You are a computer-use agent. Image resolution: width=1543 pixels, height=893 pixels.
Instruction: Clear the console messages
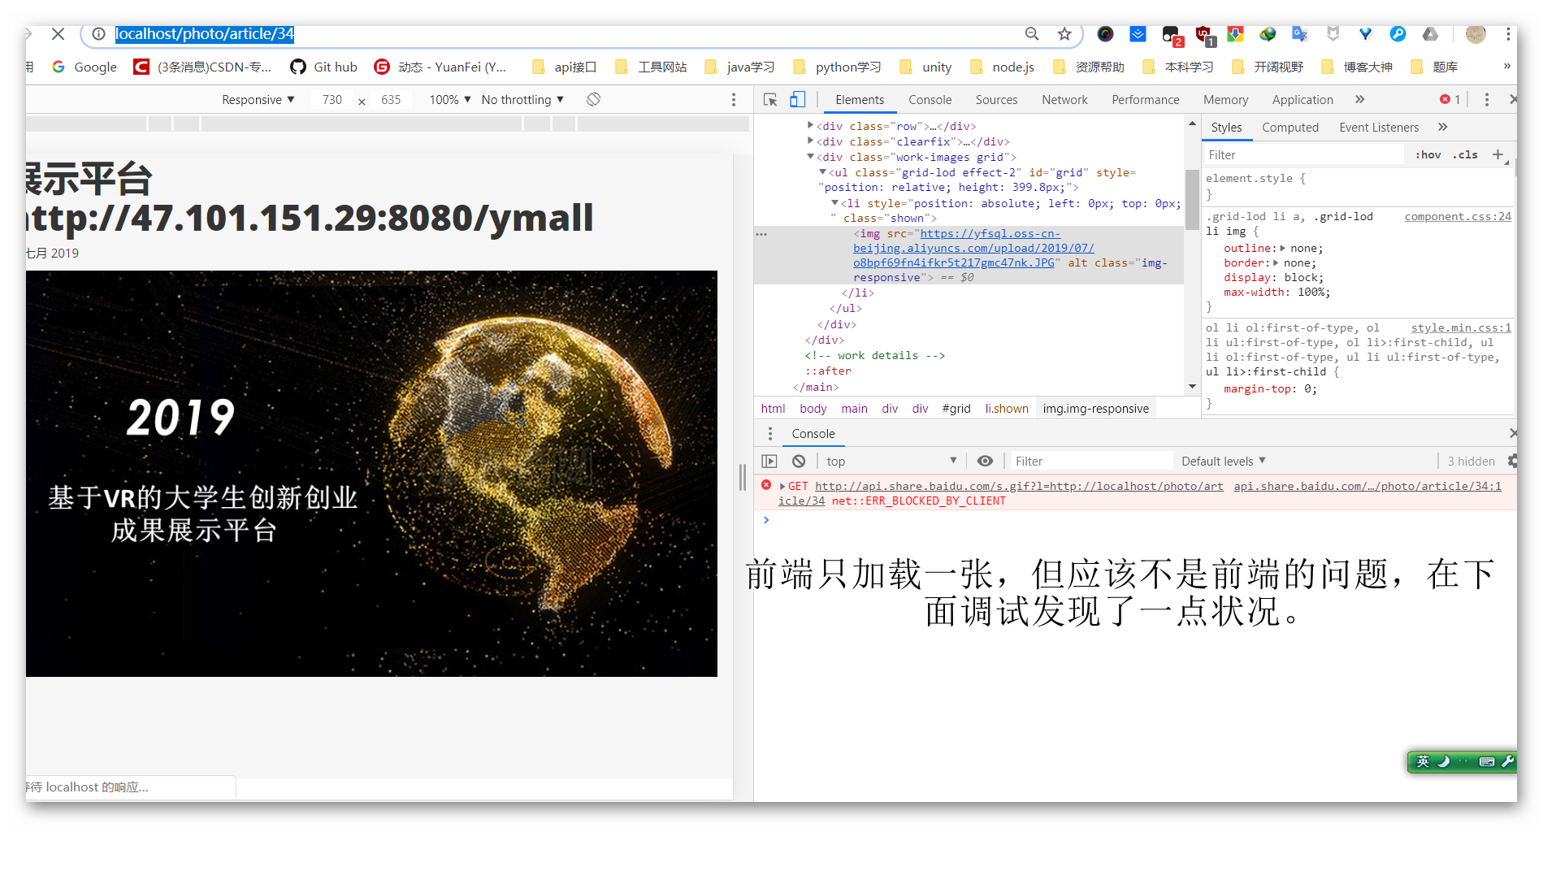800,461
